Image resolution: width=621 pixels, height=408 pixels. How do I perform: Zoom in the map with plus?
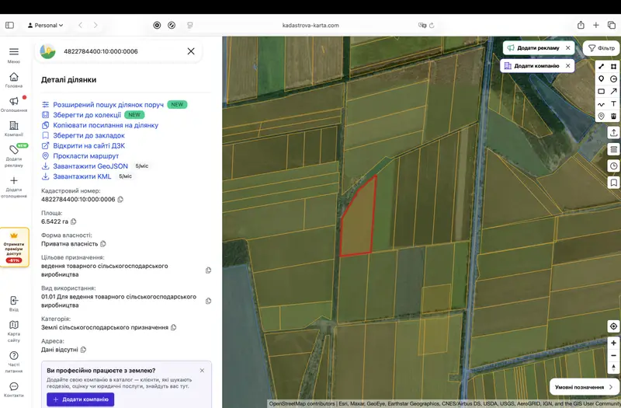pos(613,343)
